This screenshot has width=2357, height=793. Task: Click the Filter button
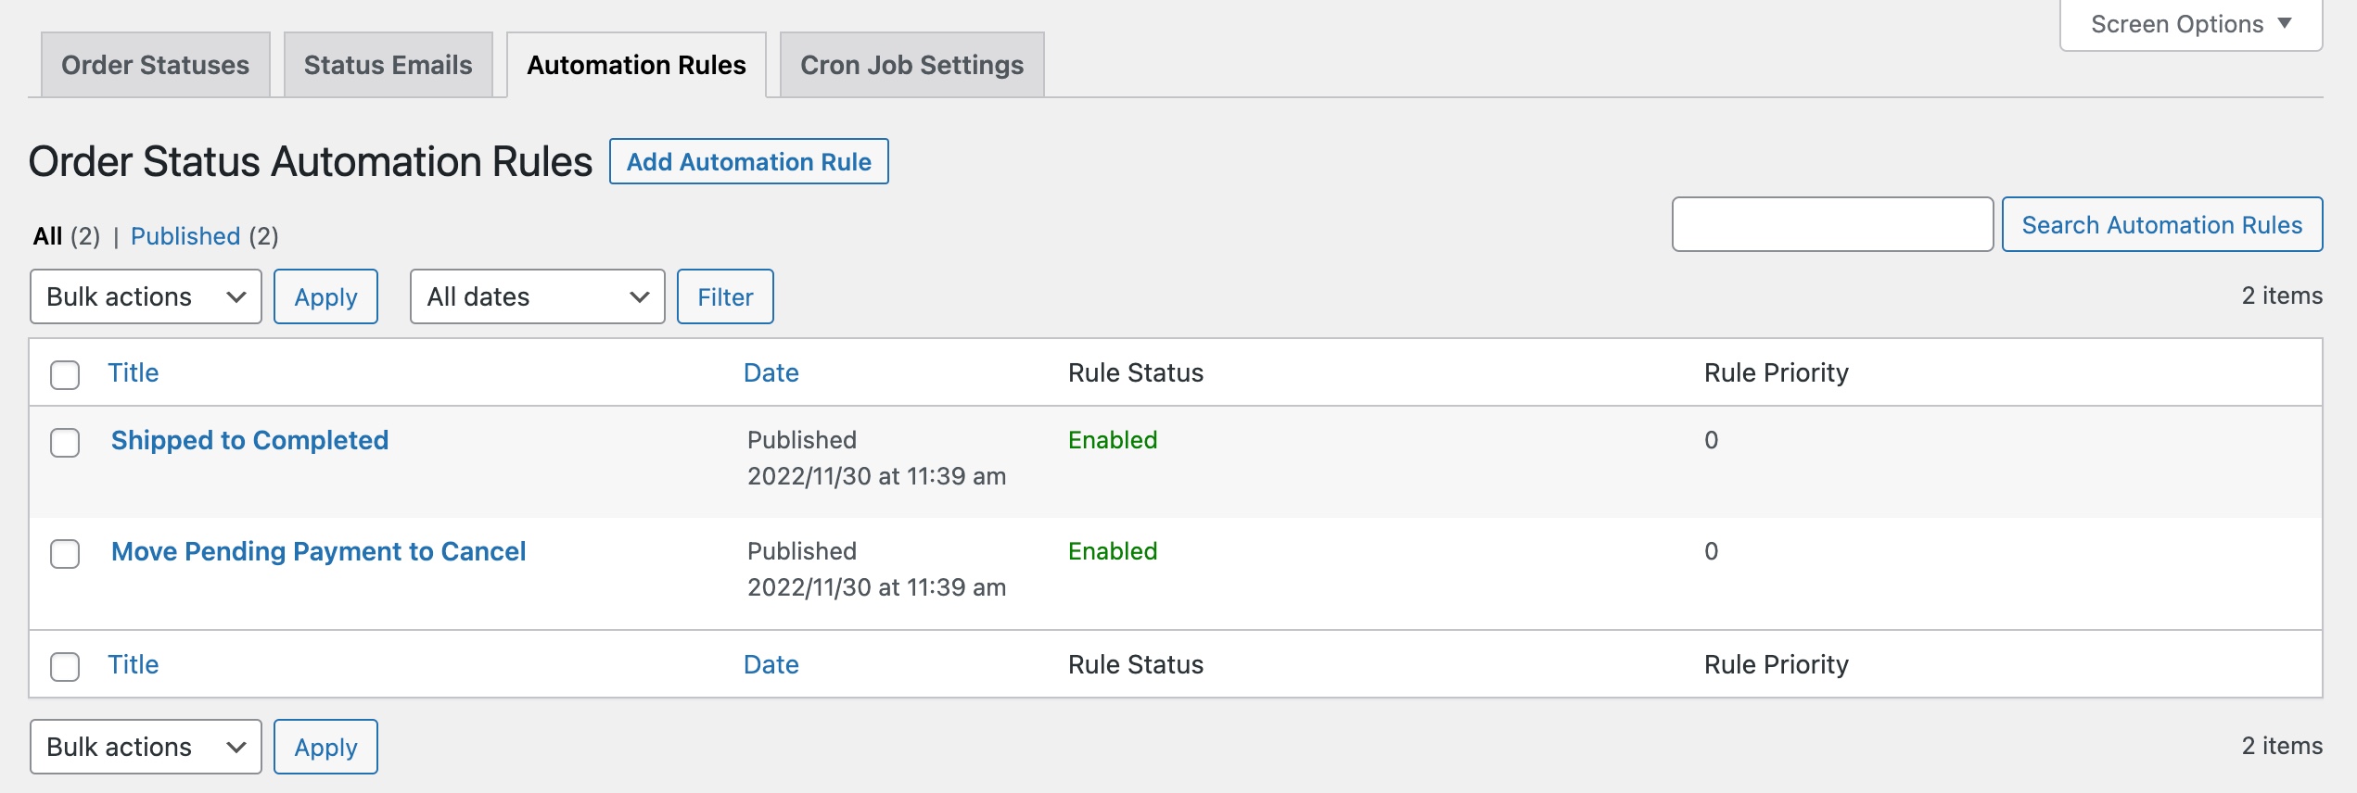[x=725, y=296]
